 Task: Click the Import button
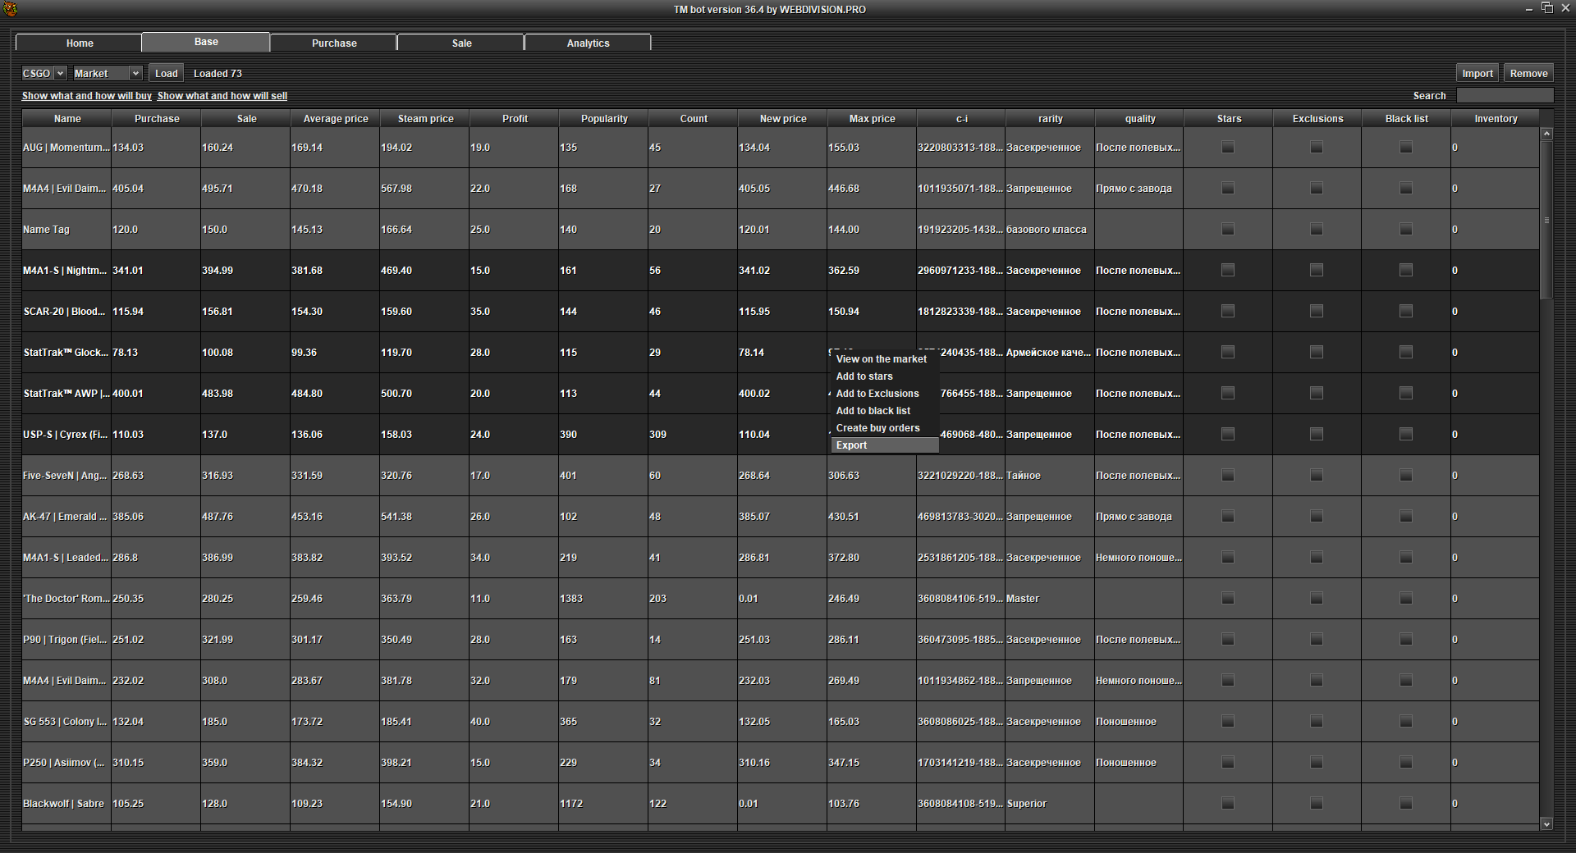click(1477, 74)
